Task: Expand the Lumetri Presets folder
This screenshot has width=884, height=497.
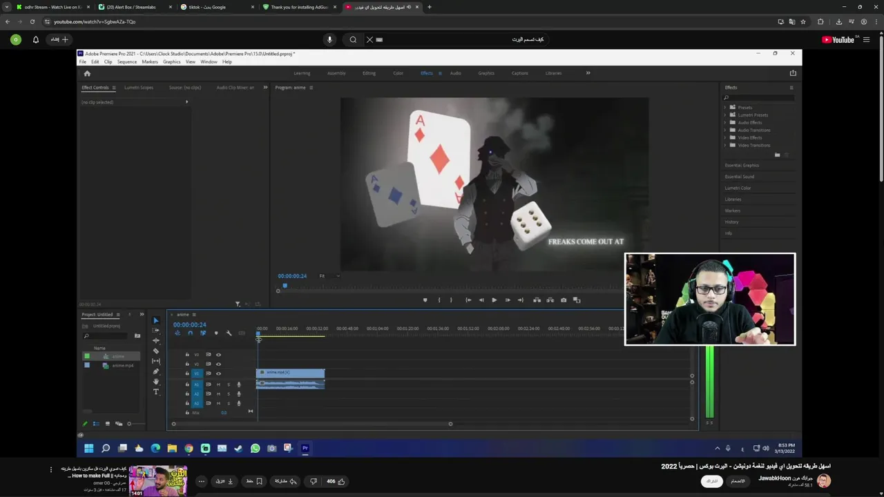Action: click(725, 115)
